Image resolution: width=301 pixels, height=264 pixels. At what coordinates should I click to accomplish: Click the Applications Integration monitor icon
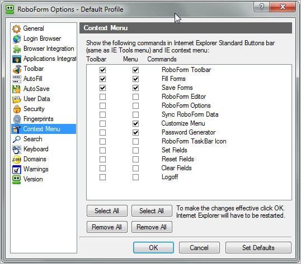pos(17,59)
